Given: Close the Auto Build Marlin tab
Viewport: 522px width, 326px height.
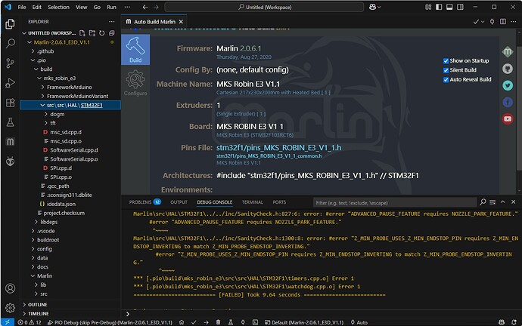Looking at the screenshot, I should click(181, 22).
